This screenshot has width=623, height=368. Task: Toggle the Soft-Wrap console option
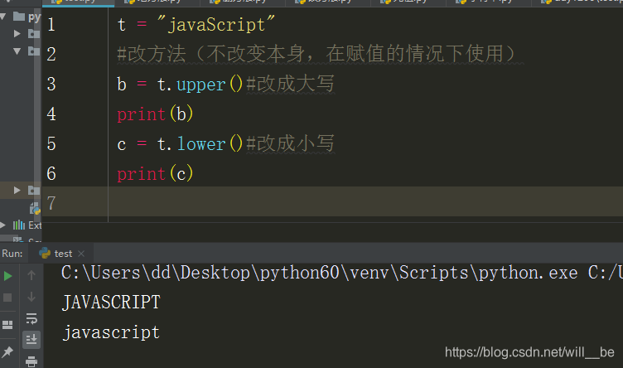tap(31, 318)
